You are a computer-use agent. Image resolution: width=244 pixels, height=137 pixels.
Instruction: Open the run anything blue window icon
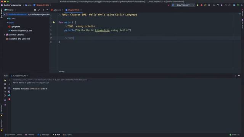(234, 5)
